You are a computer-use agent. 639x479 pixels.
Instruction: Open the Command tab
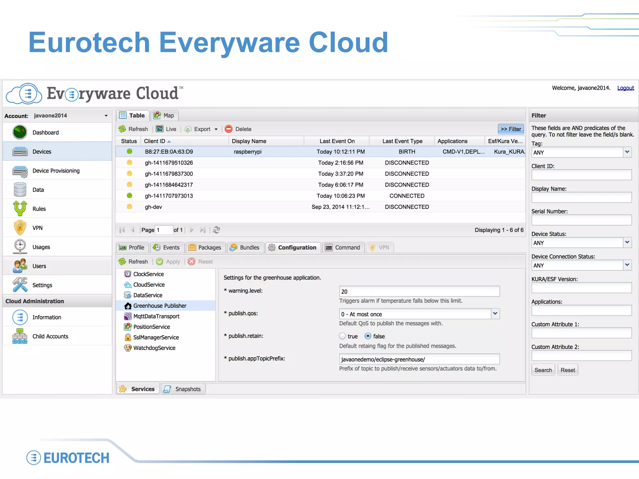coord(343,247)
